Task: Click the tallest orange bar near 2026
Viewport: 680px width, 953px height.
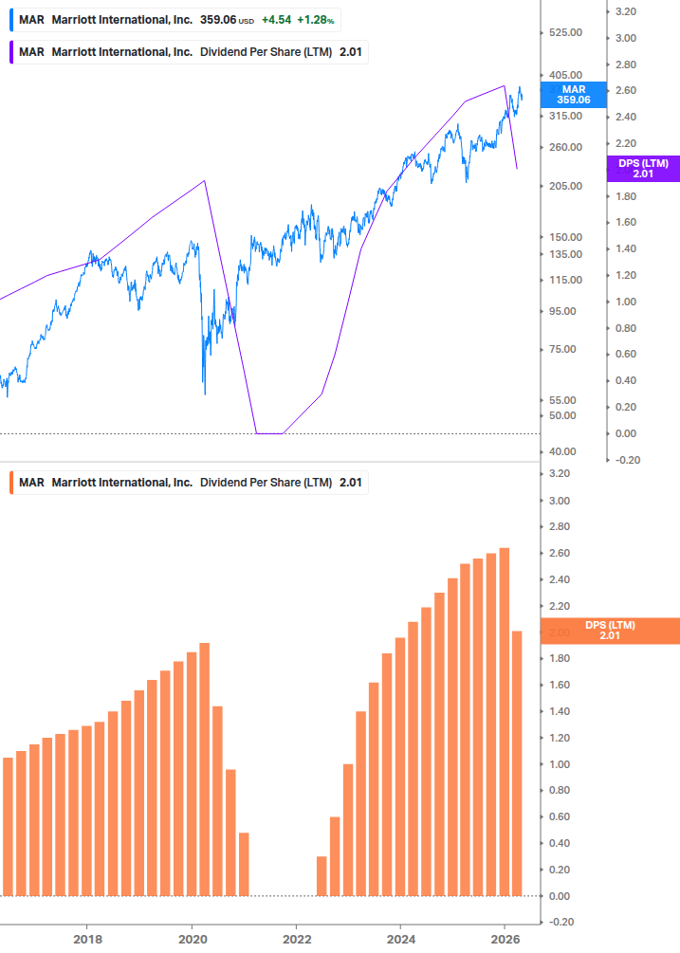Action: tap(504, 722)
